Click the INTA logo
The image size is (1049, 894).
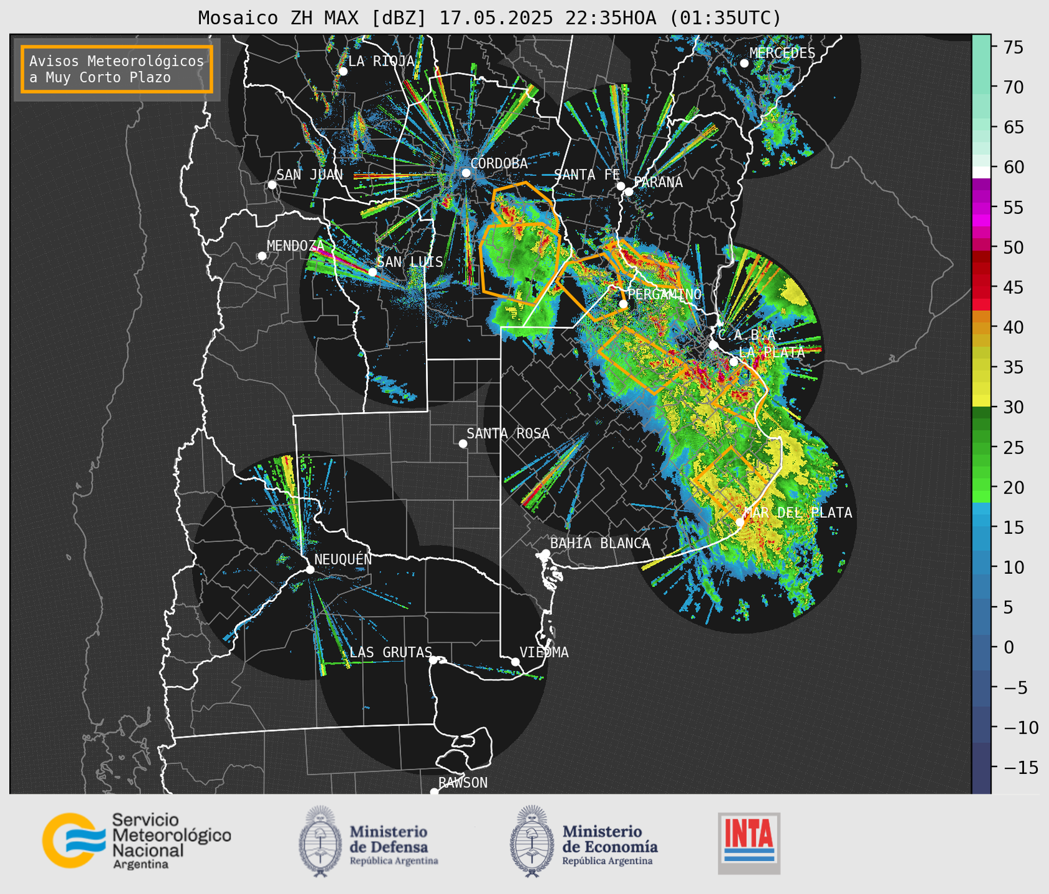pos(749,843)
